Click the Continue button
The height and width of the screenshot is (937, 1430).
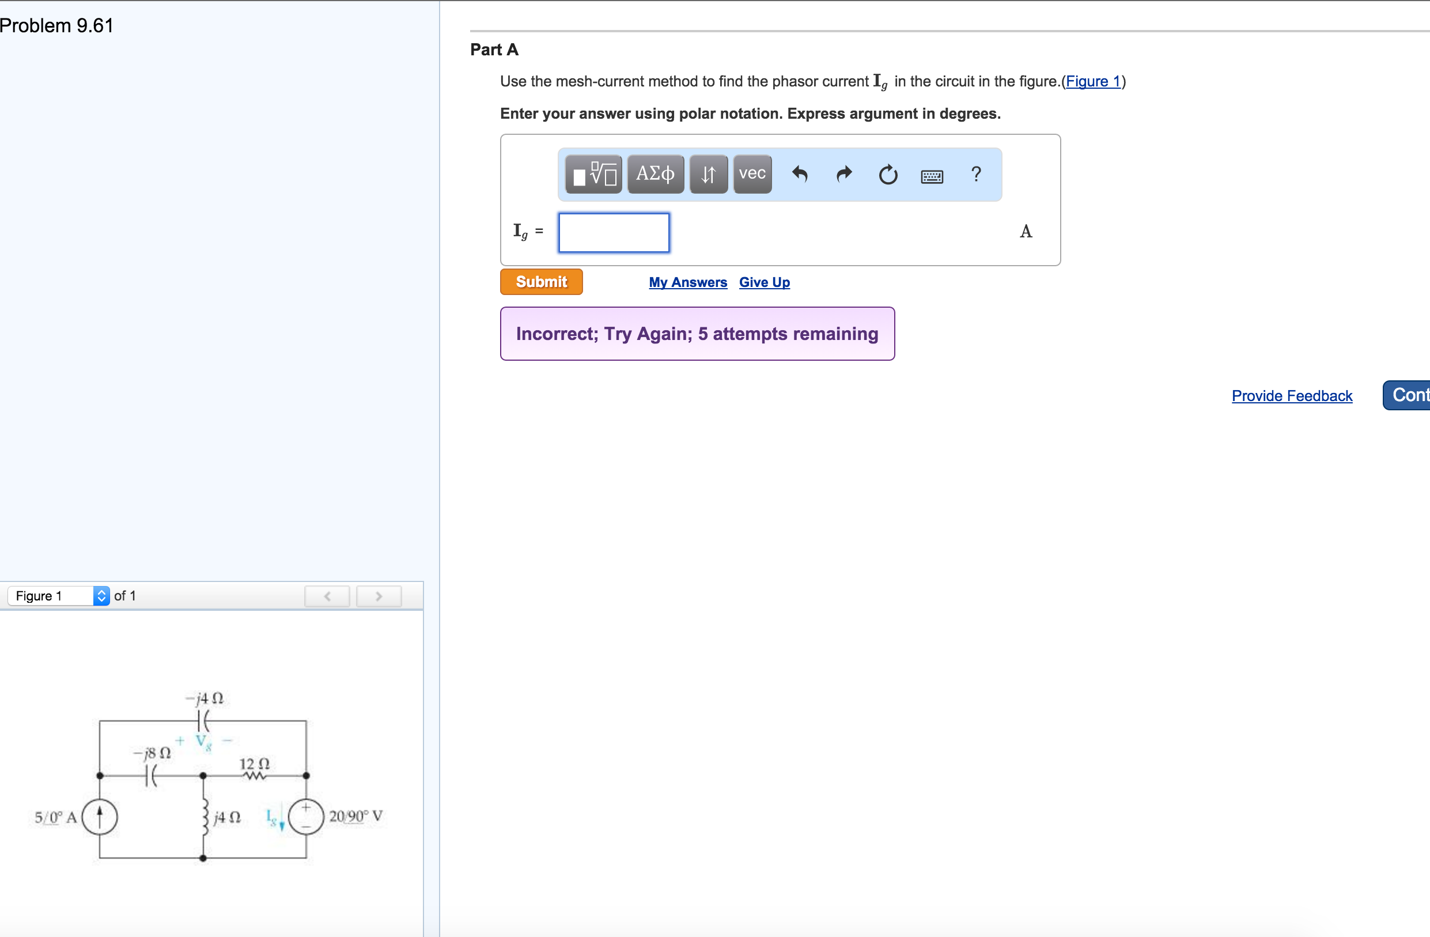[1413, 395]
